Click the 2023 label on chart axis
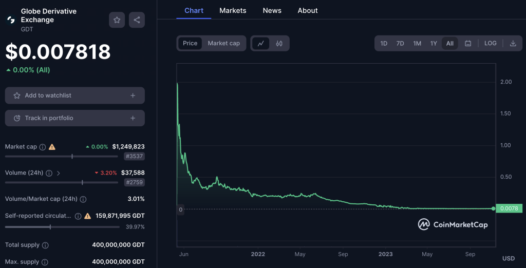 click(385, 254)
